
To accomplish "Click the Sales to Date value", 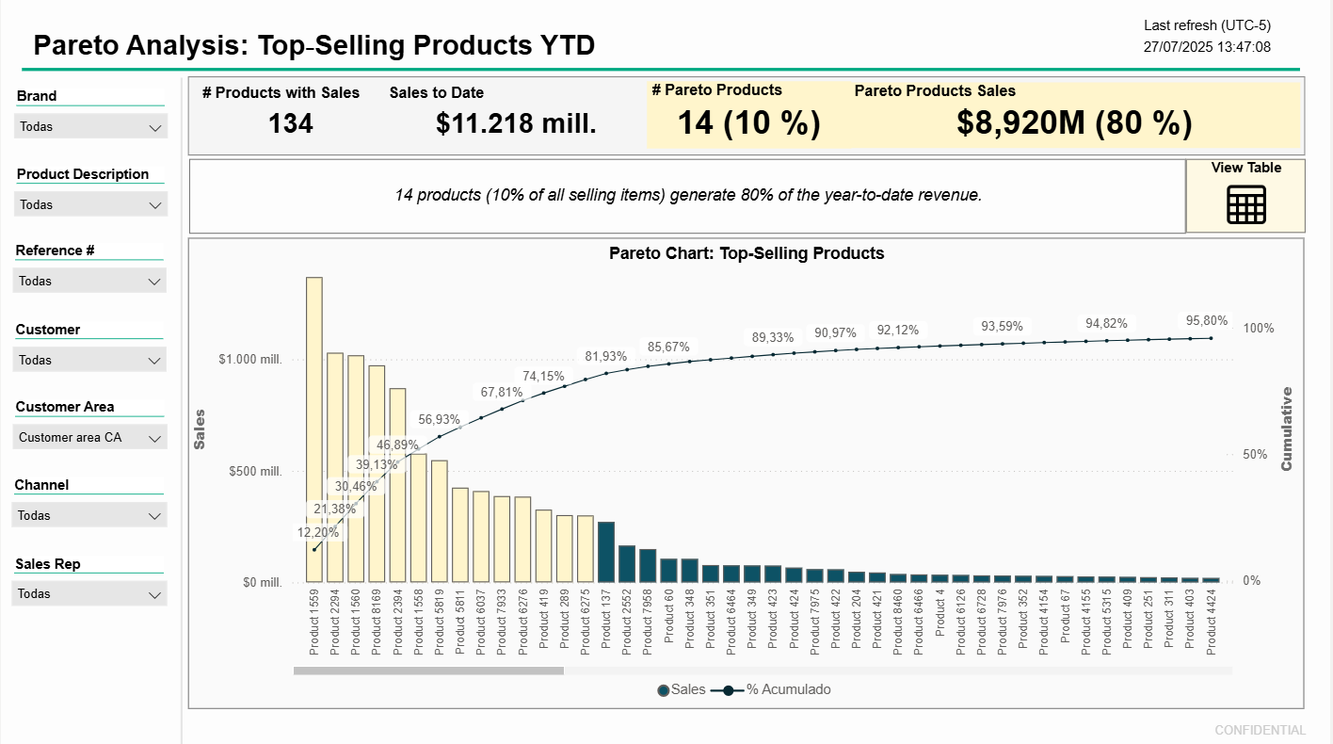I will click(516, 122).
